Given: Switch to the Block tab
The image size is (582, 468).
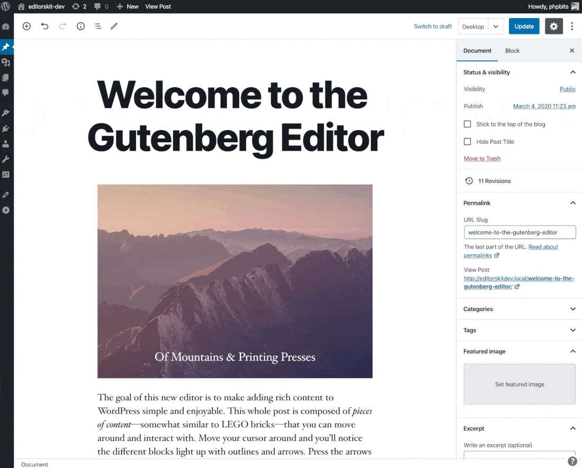Looking at the screenshot, I should (512, 50).
